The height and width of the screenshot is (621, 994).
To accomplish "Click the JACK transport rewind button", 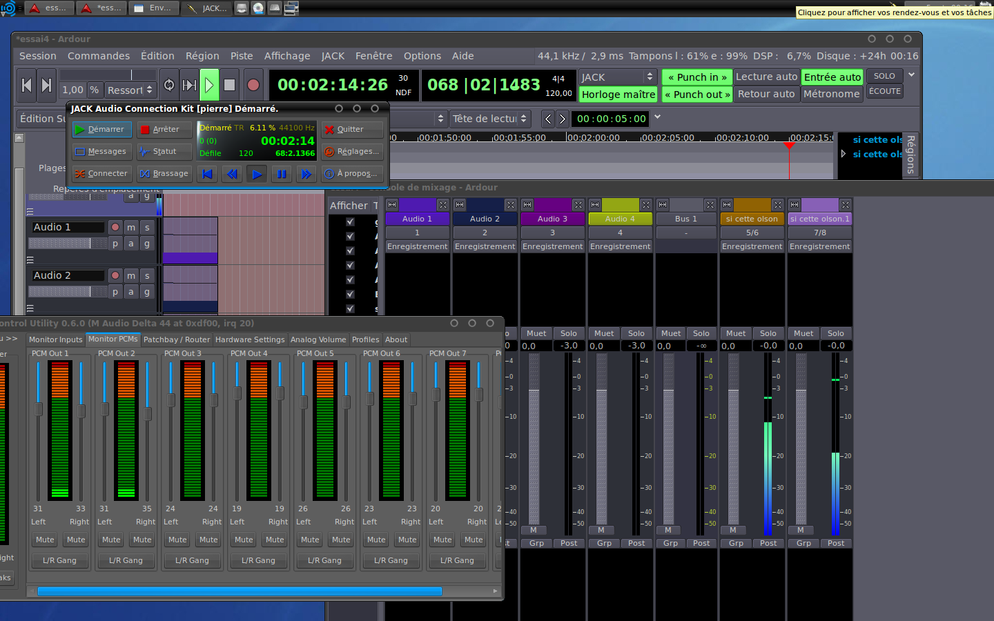I will coord(232,174).
